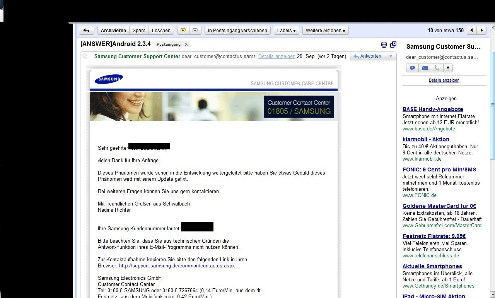Open klarmobil - Aktion ad
The height and width of the screenshot is (298, 495).
tap(426, 139)
